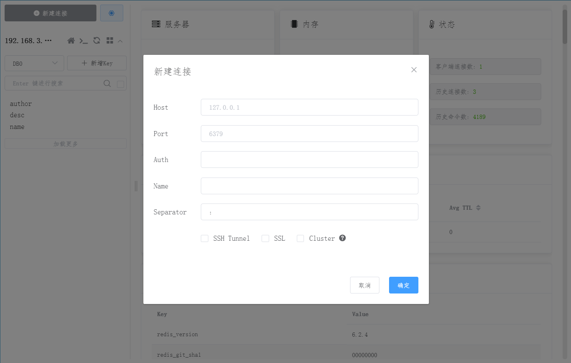This screenshot has height=363, width=571.
Task: Open the settings gear icon at top left
Action: (x=112, y=13)
